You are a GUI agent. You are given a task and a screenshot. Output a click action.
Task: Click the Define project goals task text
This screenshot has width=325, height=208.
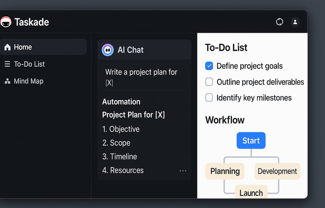(x=249, y=66)
